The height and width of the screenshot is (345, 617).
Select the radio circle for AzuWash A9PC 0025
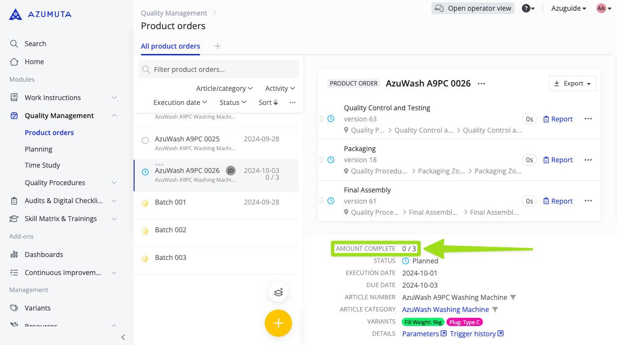point(145,140)
